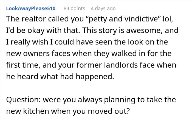Viewport: 192px width, 119px height.
Task: Open the 4 days ago timestamp permalink
Action: click(103, 9)
